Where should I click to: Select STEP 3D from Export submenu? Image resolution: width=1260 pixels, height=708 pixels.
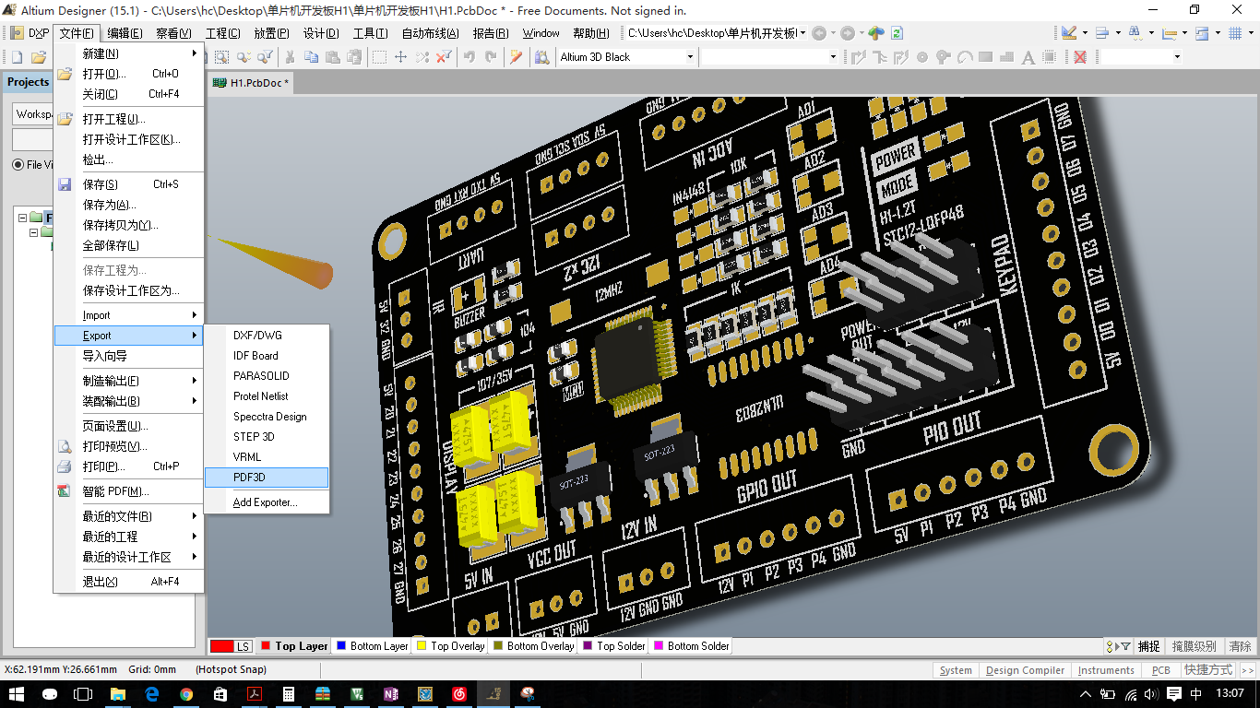point(254,437)
